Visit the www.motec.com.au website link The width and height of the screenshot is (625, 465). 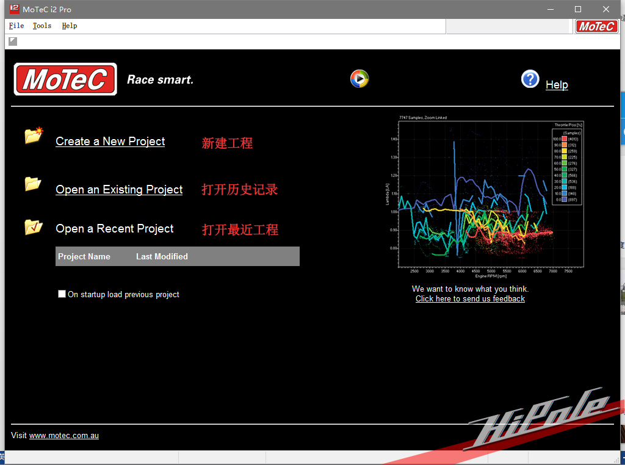64,436
